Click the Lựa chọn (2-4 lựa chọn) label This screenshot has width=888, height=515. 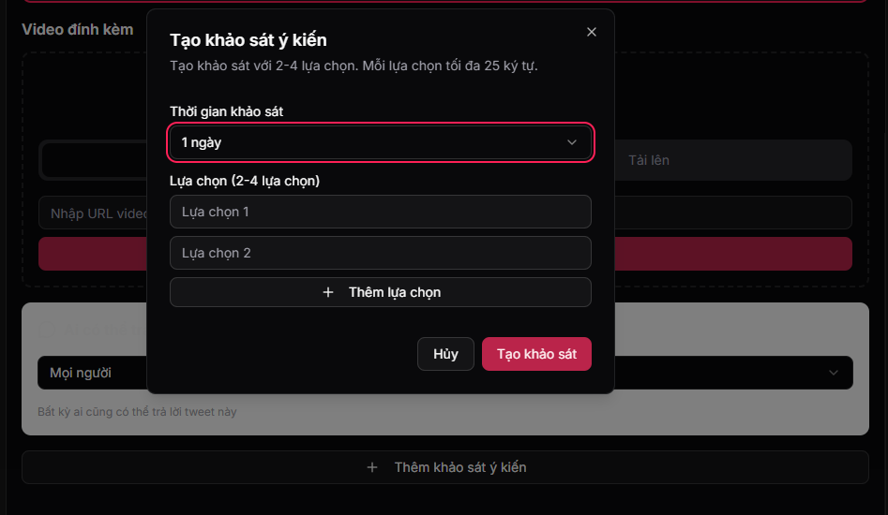(x=245, y=181)
